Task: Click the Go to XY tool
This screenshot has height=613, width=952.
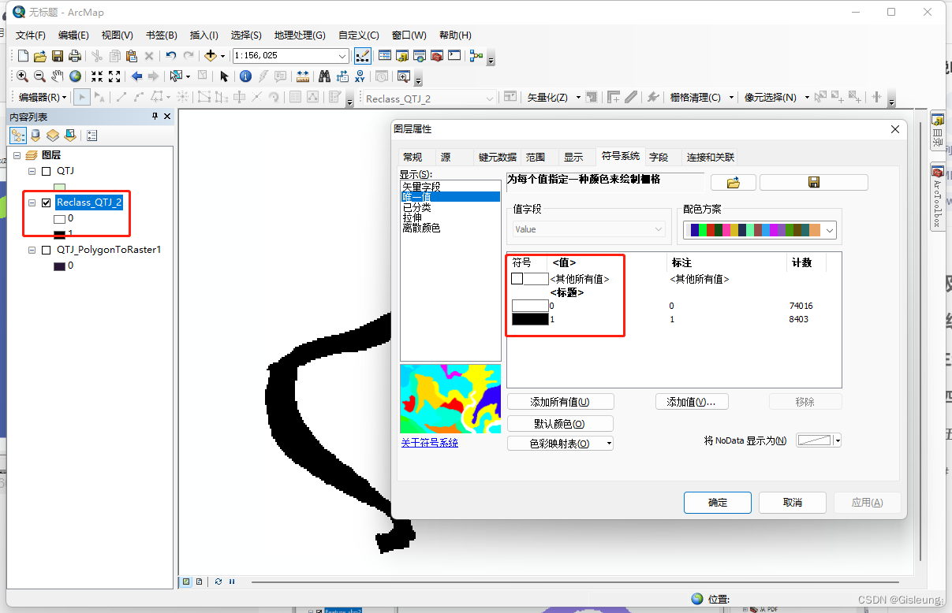Action: coord(360,76)
